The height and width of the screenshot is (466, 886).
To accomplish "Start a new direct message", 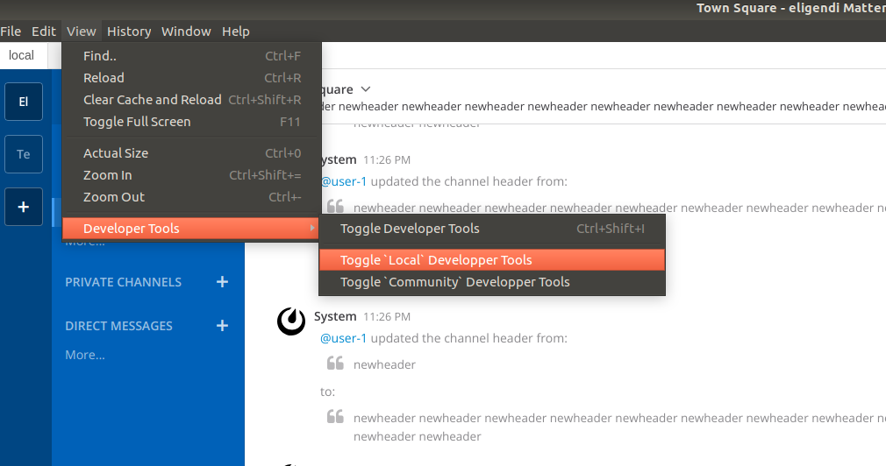I will pos(222,326).
